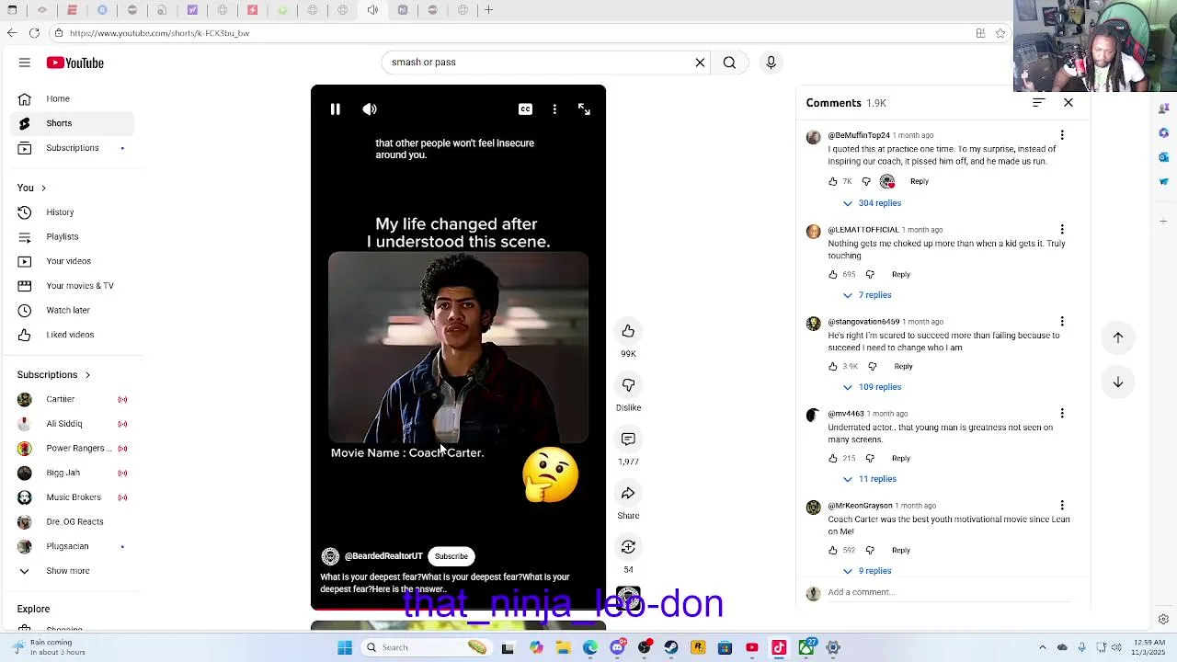Image resolution: width=1177 pixels, height=662 pixels.
Task: Go to the previous short
Action: tap(1118, 337)
